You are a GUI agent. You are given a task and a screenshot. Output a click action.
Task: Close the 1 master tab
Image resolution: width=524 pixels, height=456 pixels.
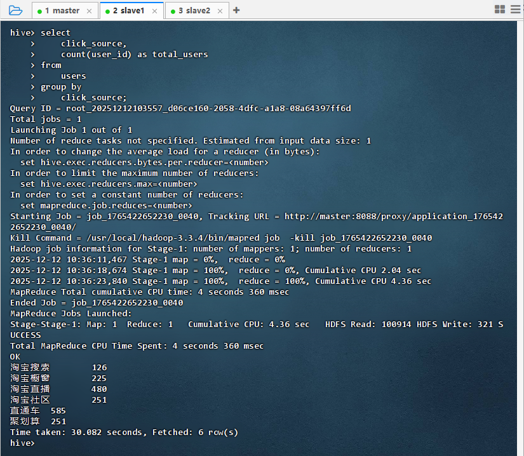(x=89, y=11)
